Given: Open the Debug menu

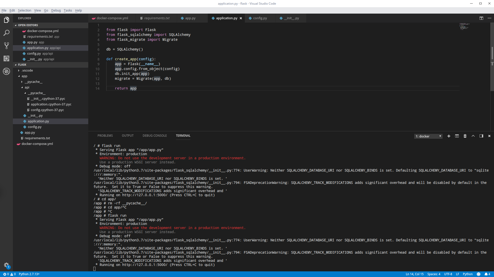Looking at the screenshot, I should (x=56, y=11).
